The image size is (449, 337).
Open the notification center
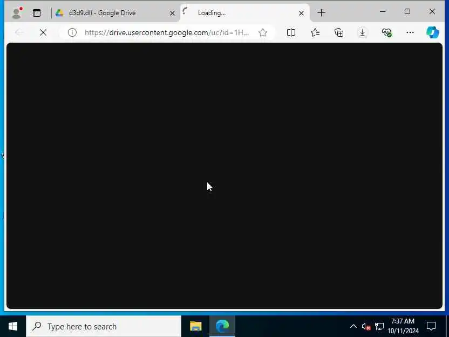[431, 326]
